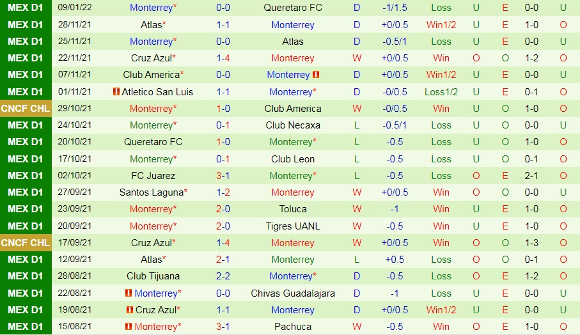Select the Chivas Guadalajara team link
This screenshot has width=580, height=335.
(x=292, y=293)
